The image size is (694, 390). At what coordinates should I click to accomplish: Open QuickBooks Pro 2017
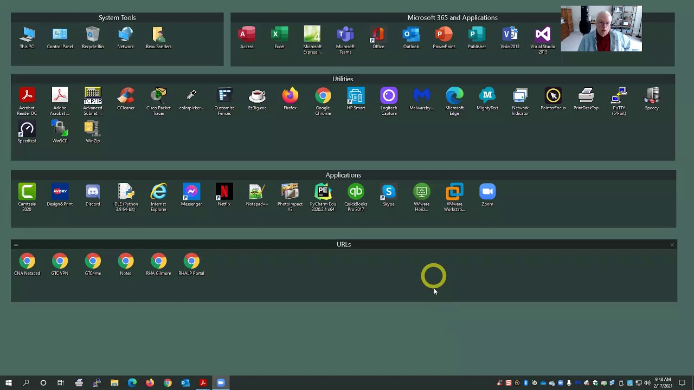(356, 197)
